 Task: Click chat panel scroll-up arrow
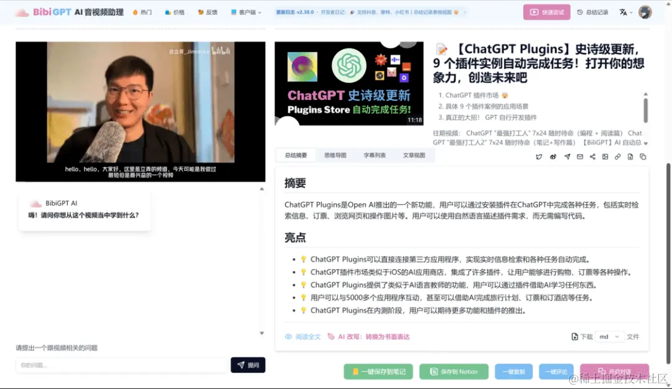(262, 189)
